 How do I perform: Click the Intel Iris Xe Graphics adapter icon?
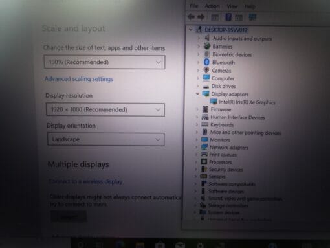(x=214, y=102)
